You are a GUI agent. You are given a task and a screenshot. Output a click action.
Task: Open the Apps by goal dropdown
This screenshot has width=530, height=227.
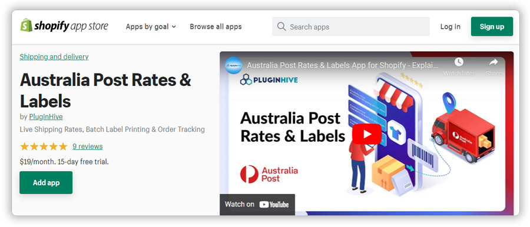(151, 26)
